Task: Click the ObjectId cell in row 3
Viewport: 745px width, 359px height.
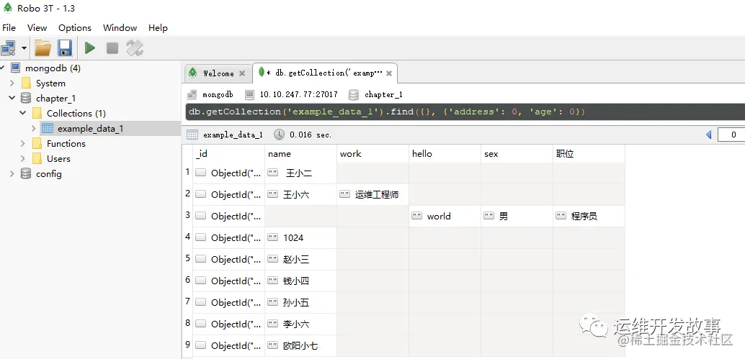Action: [228, 217]
